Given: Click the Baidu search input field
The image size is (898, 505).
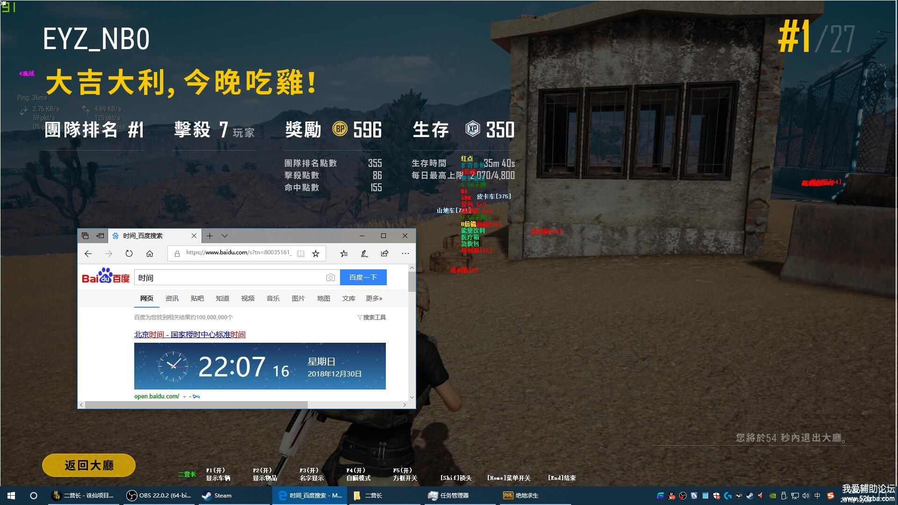Looking at the screenshot, I should pyautogui.click(x=229, y=278).
